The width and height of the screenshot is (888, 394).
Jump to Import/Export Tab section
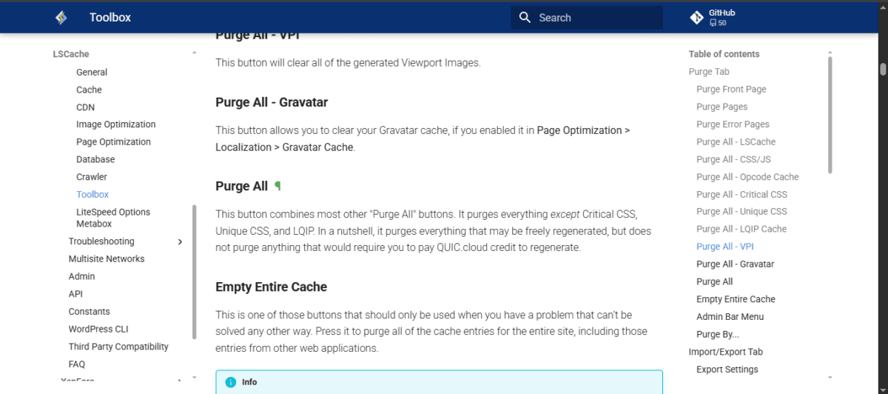(726, 352)
